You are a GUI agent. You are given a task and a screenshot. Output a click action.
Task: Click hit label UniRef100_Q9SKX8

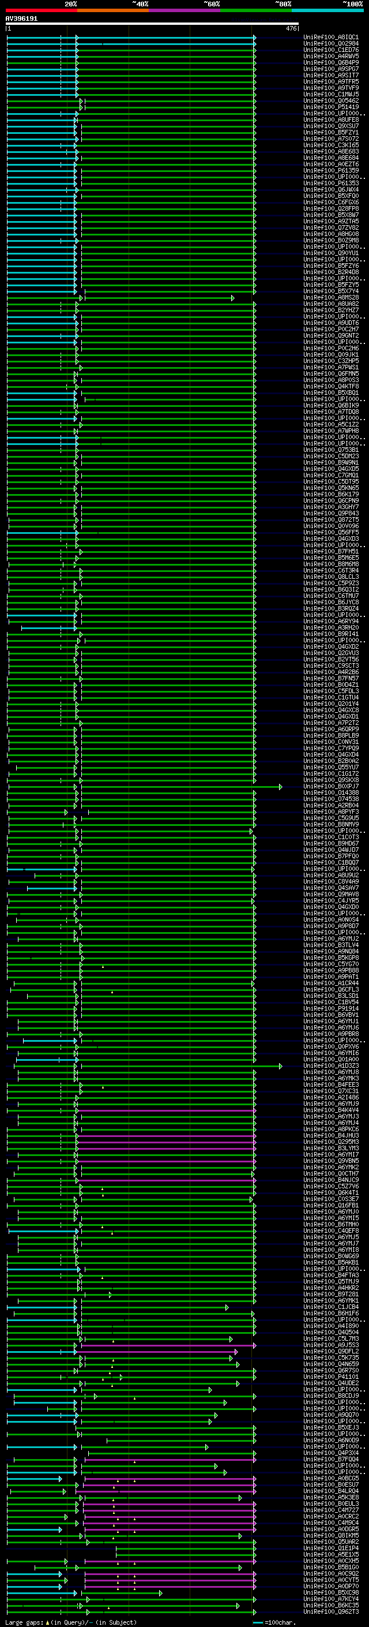point(330,780)
